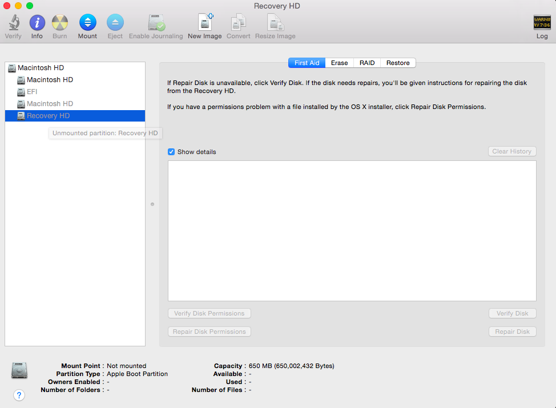Click the '650 MB (650,002,432 Bytes)' capacity value

292,366
